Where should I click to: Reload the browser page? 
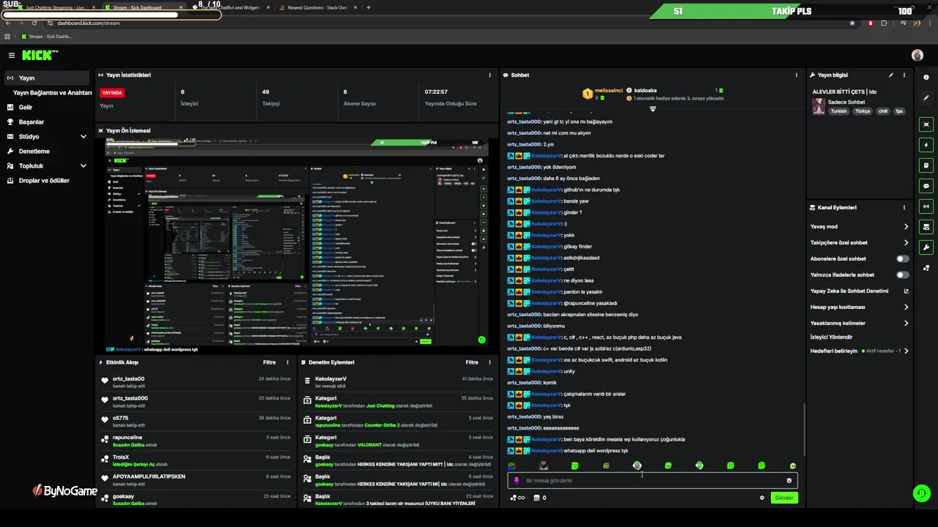34,23
